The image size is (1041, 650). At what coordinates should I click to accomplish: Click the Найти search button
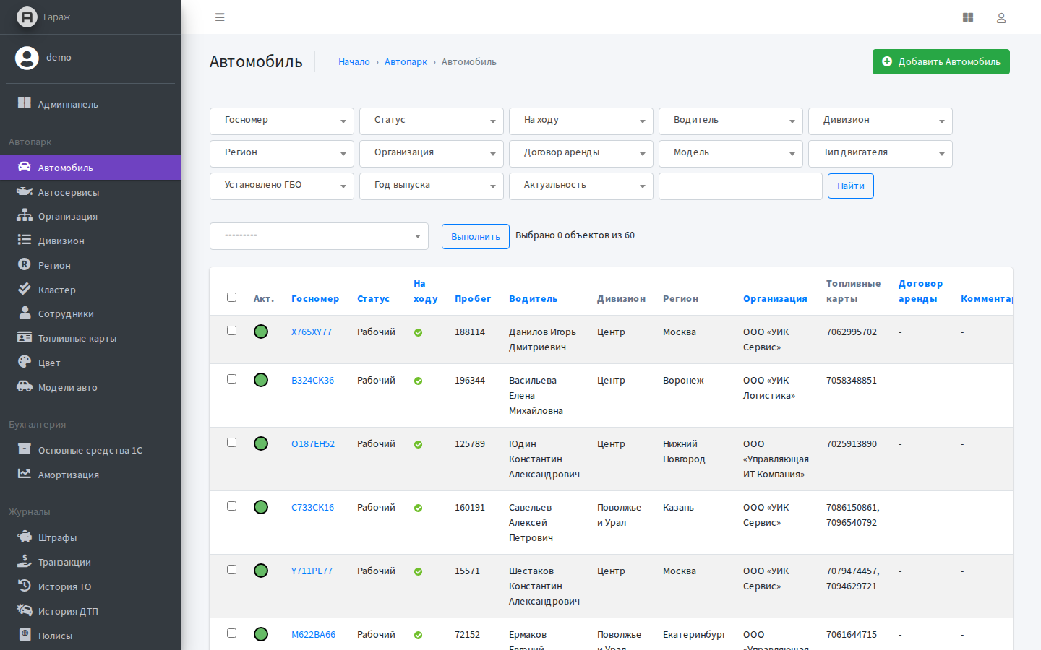click(x=851, y=186)
